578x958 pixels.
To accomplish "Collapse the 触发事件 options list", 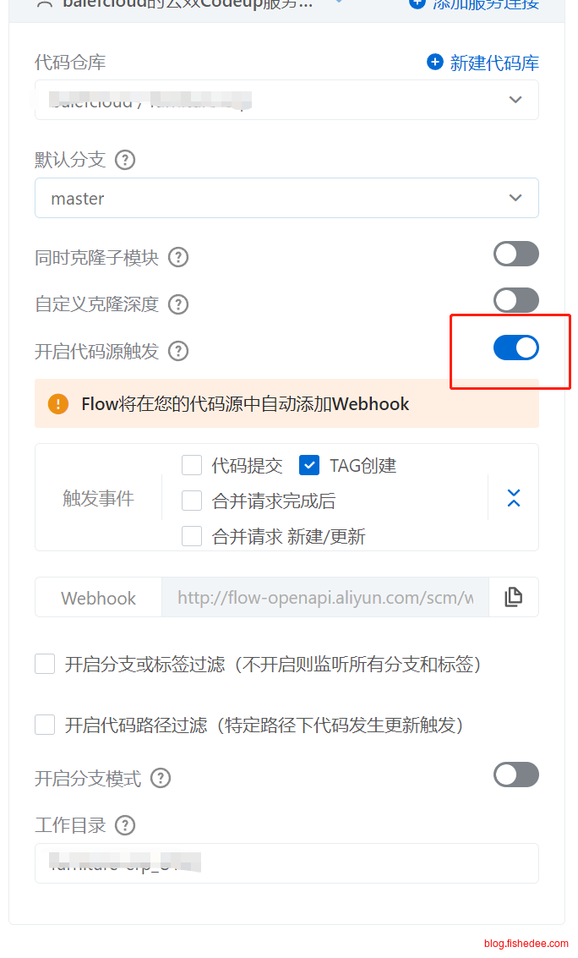I will click(514, 498).
